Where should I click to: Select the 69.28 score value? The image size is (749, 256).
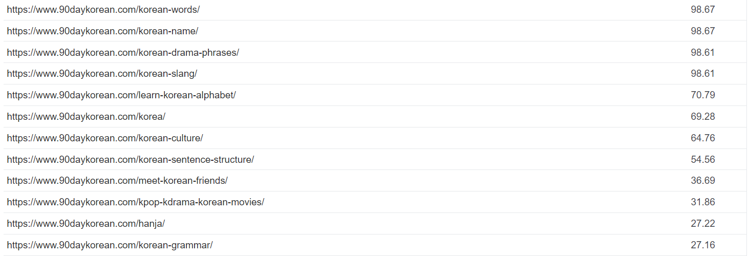point(703,117)
